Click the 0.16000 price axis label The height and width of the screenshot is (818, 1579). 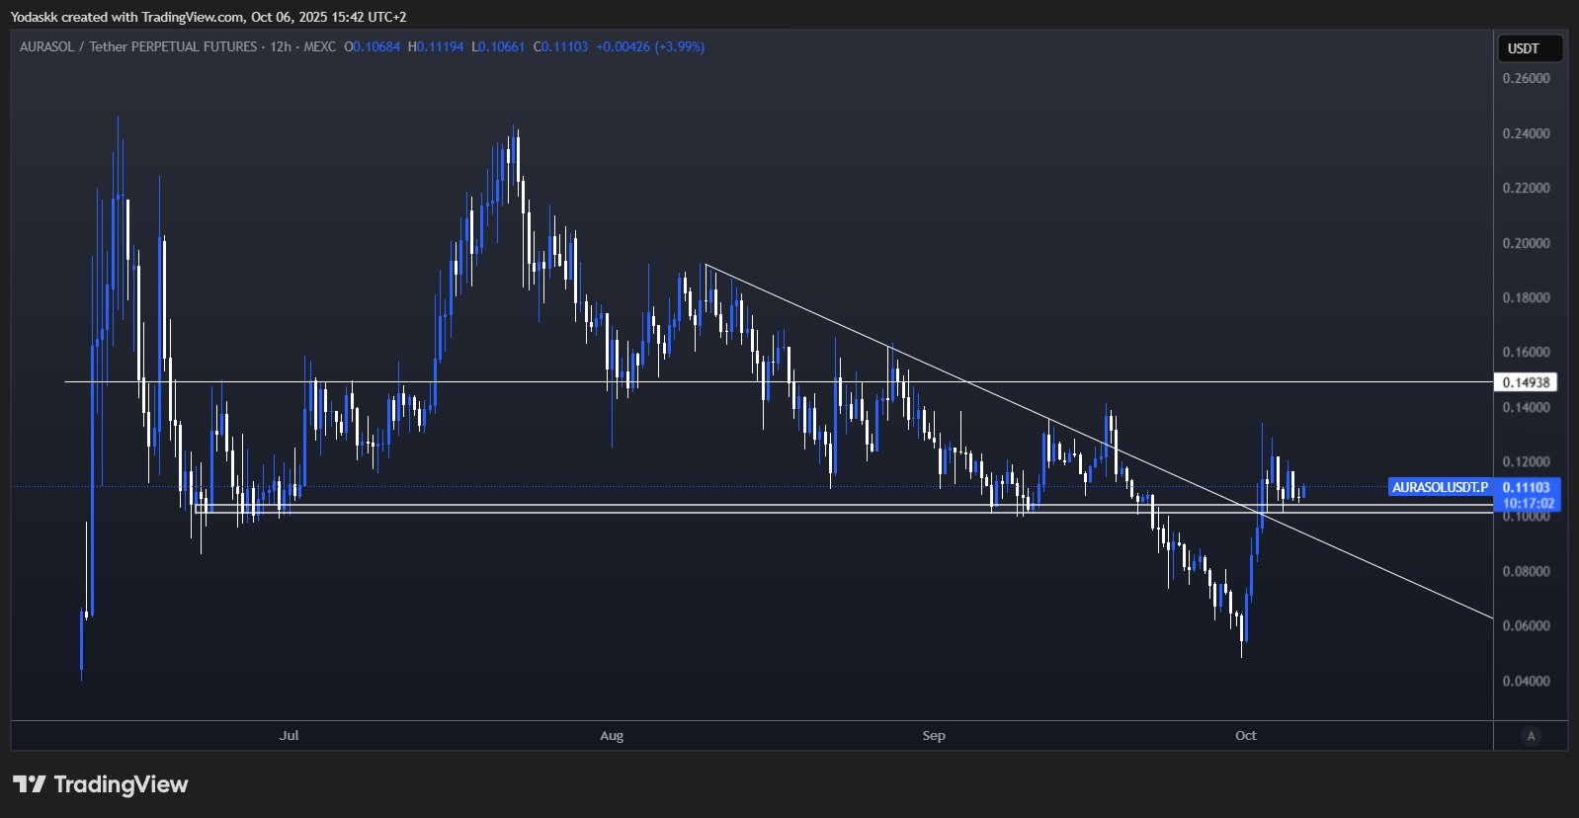(1527, 352)
